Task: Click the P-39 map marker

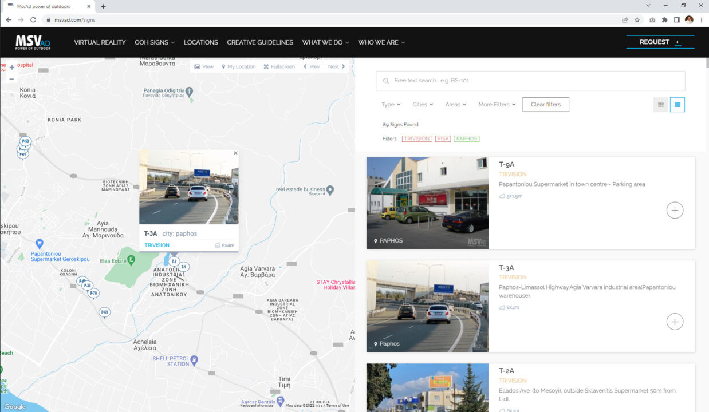Action: click(87, 286)
